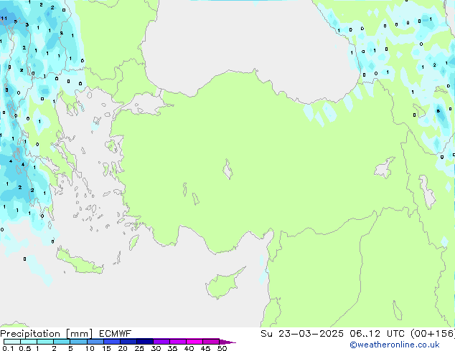Click the 20–25 mm legend color box
The width and height of the screenshot is (455, 351).
(128, 342)
